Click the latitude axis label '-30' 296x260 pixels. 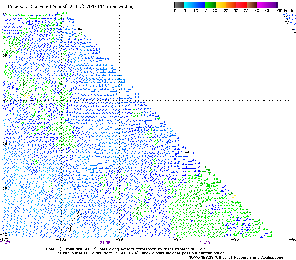click(x=4, y=234)
